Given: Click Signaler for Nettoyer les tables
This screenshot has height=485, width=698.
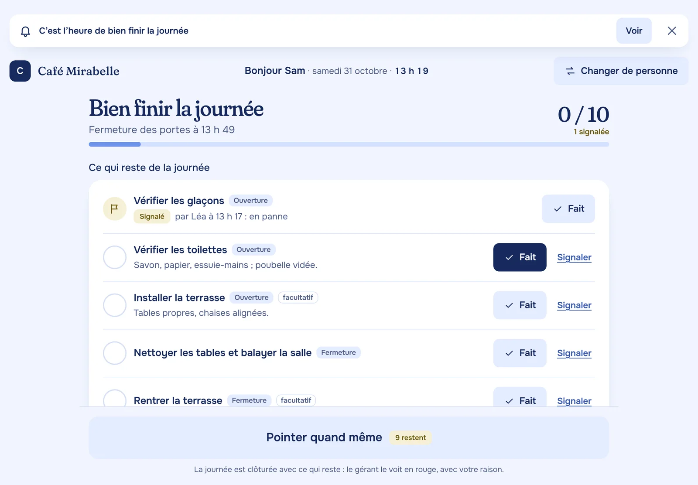Looking at the screenshot, I should (x=574, y=353).
